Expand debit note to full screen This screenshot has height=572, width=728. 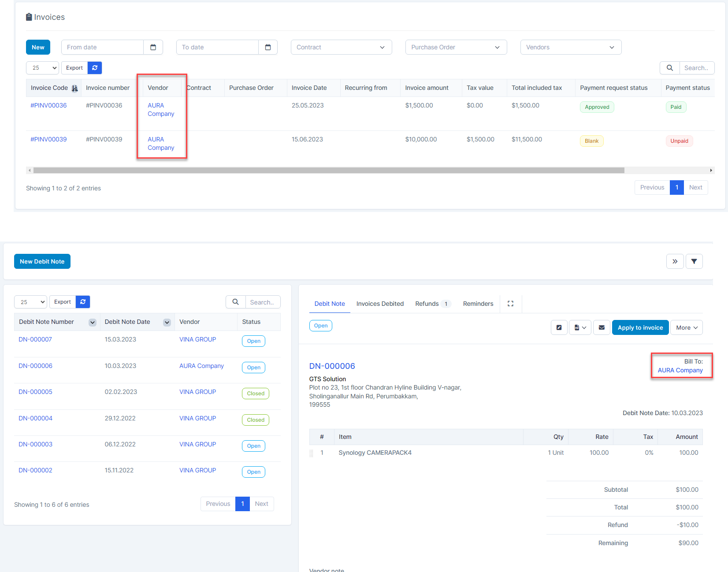pyautogui.click(x=510, y=304)
